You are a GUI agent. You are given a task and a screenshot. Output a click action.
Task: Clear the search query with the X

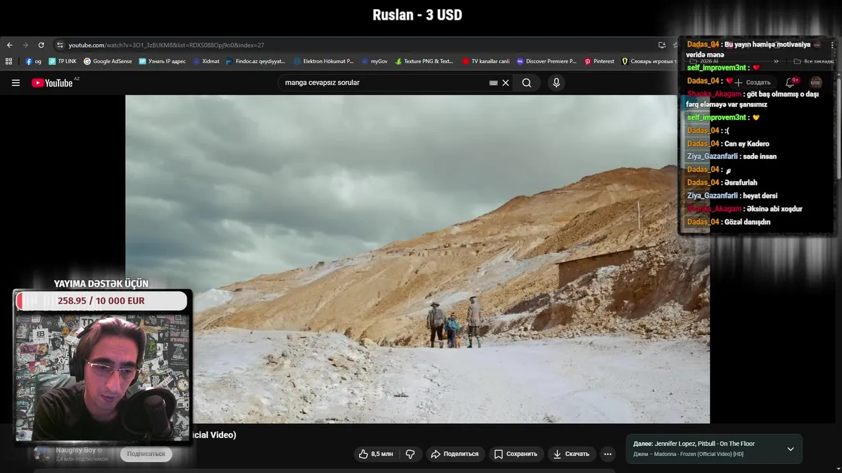pos(506,83)
